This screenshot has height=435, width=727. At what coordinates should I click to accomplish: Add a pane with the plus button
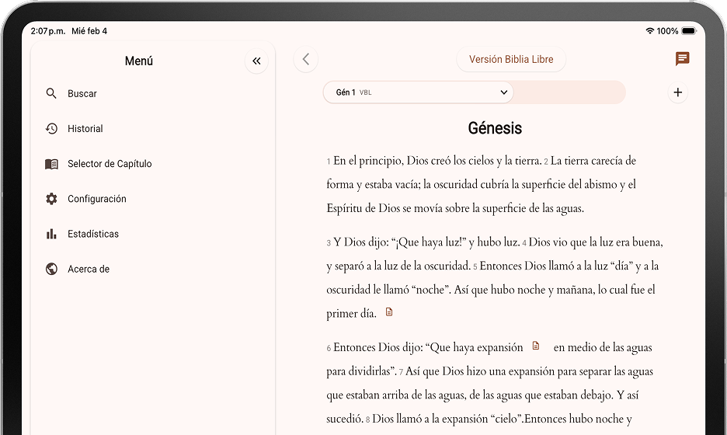pyautogui.click(x=677, y=92)
